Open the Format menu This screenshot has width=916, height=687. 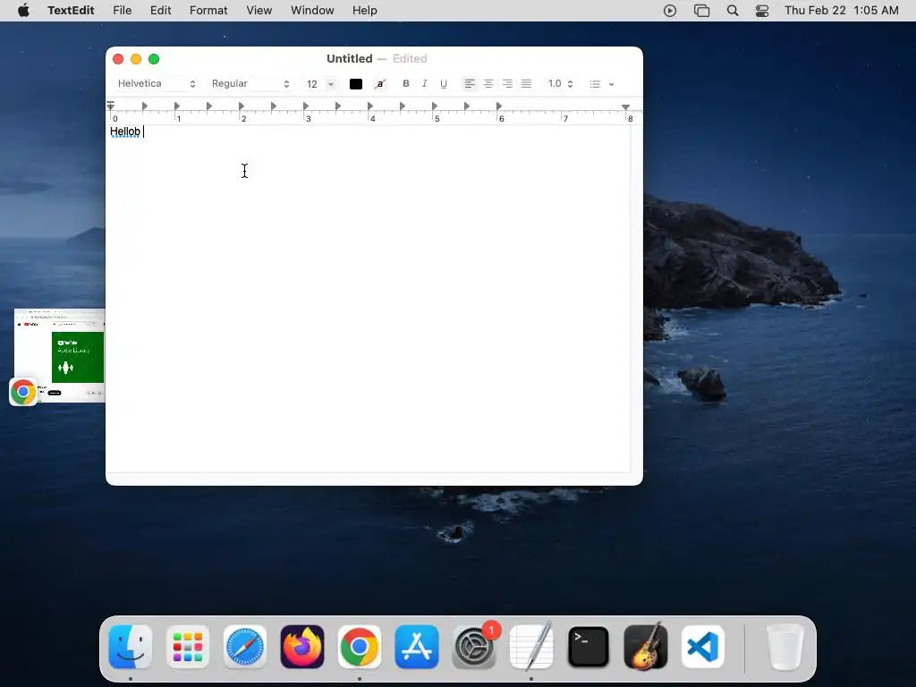[x=208, y=11]
